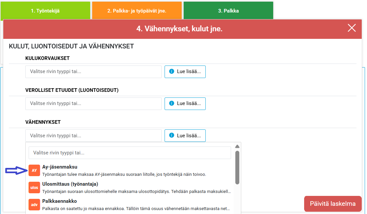Image resolution: width=367 pixels, height=214 pixels.
Task: Open the Verolliset etuudet row type dropdown
Action: tap(93, 103)
